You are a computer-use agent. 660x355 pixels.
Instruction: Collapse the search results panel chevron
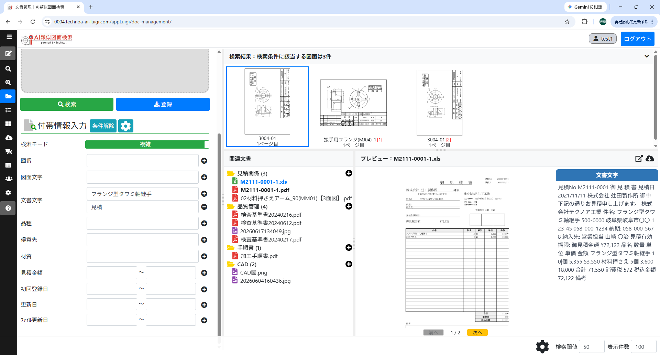tap(647, 56)
